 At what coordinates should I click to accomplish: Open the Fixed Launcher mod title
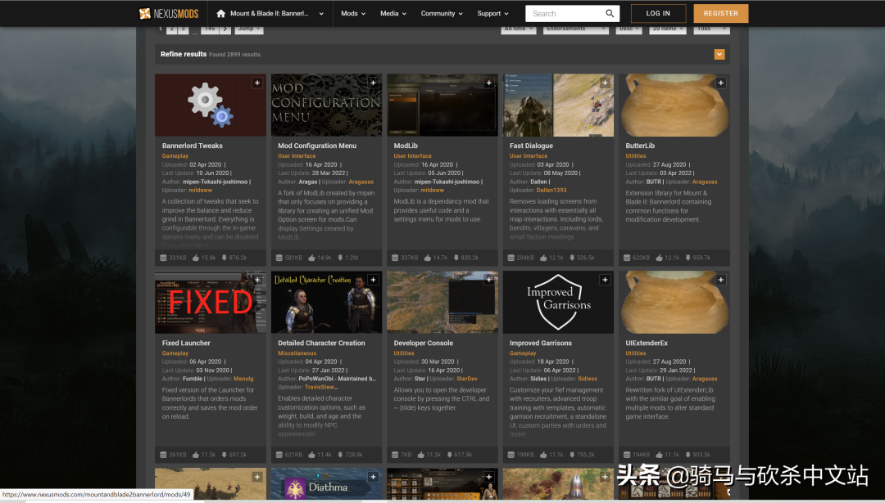click(186, 343)
